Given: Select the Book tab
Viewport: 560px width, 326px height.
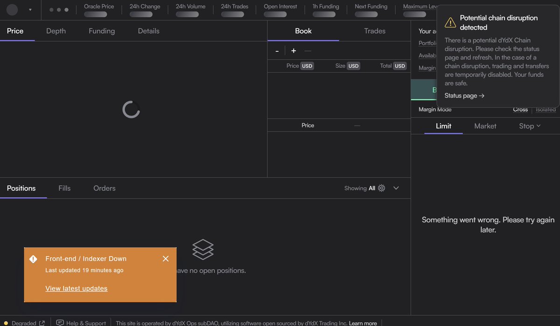Looking at the screenshot, I should pyautogui.click(x=303, y=31).
